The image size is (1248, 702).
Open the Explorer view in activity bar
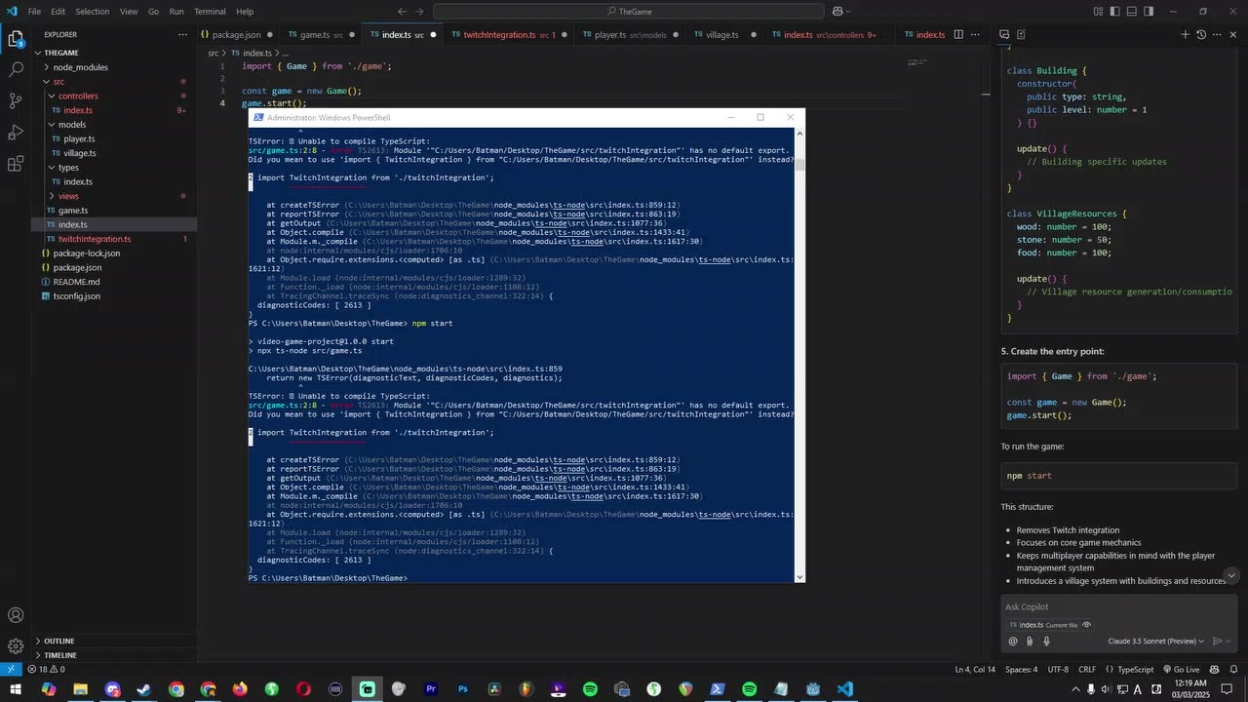[16, 39]
